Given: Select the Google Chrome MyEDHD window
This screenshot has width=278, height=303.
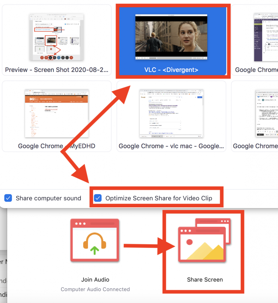Looking at the screenshot, I should 57,116.
